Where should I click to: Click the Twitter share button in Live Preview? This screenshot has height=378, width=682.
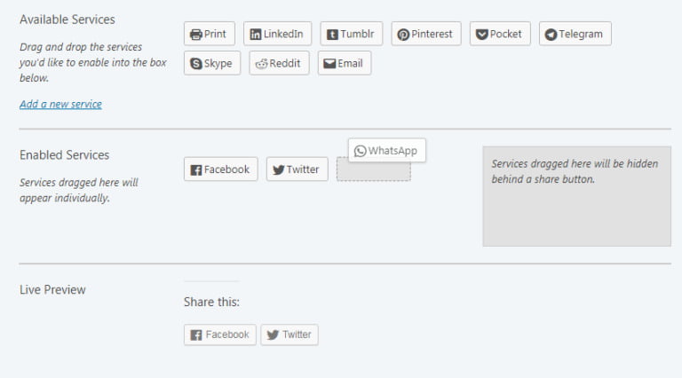289,335
